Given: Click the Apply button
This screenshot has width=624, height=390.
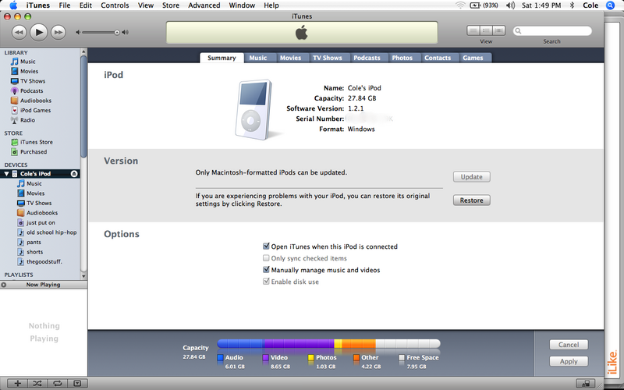Looking at the screenshot, I should [569, 361].
